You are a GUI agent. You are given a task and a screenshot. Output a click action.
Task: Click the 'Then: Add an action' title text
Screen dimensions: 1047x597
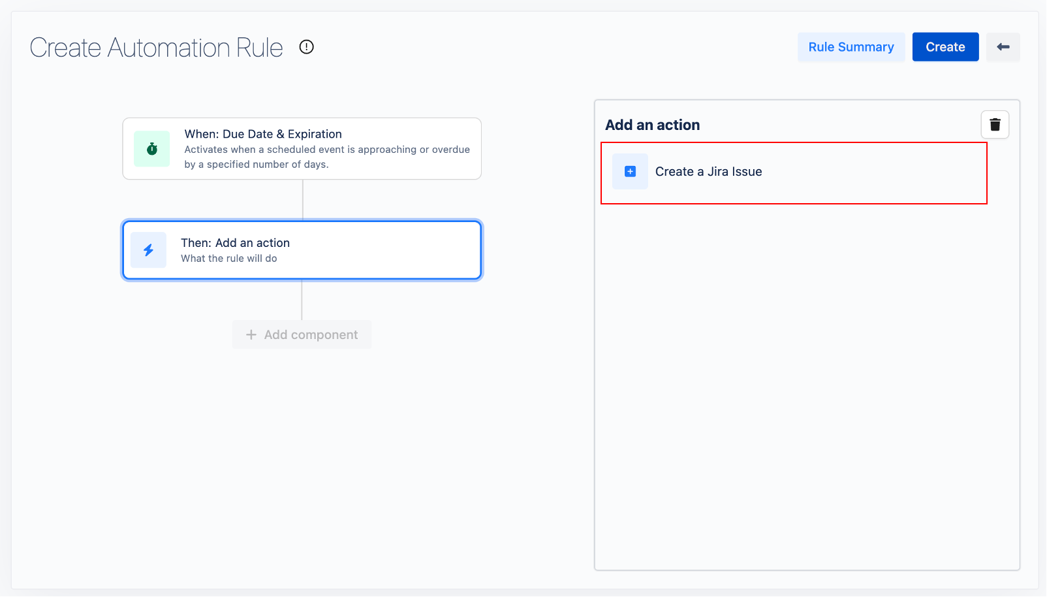[235, 243]
